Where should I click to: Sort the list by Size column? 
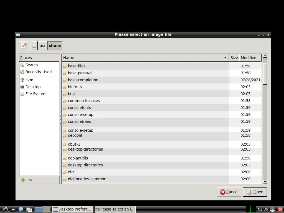tap(234, 58)
